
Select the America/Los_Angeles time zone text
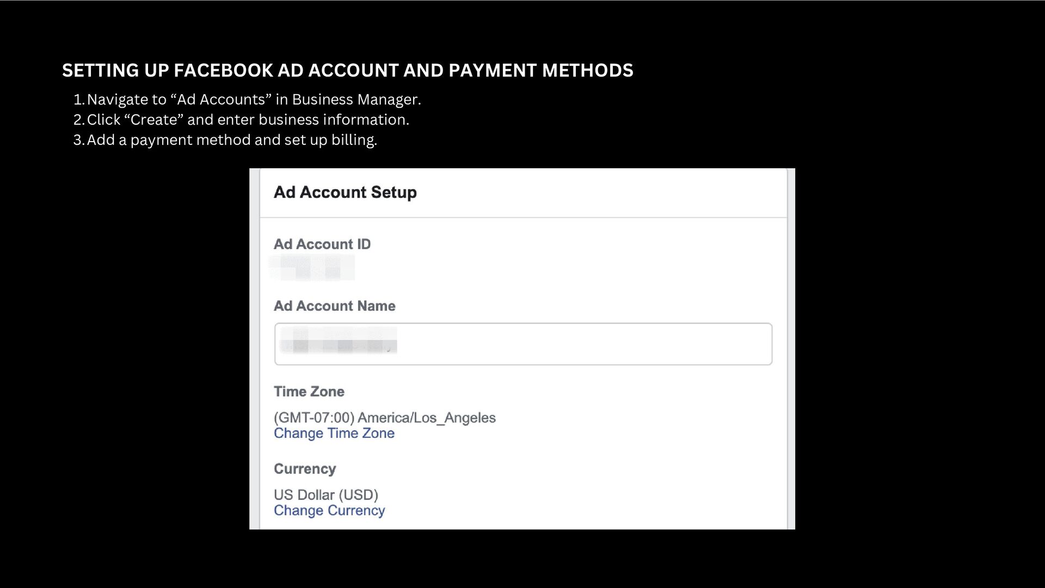tap(384, 418)
